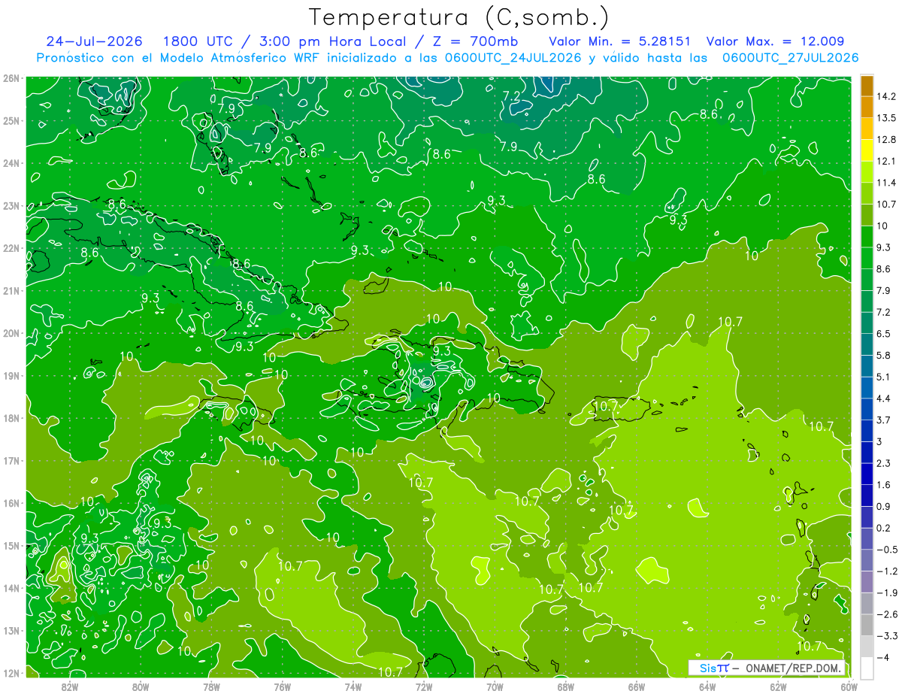902x697 pixels.
Task: Pick the brown swatch above 14.2
Action: [866, 86]
